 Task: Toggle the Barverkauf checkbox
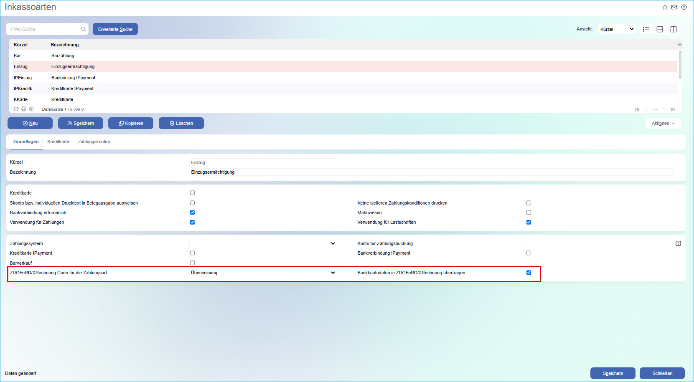pyautogui.click(x=192, y=263)
